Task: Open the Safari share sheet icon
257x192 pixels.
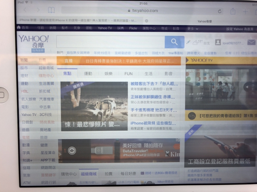Action: tap(233, 11)
